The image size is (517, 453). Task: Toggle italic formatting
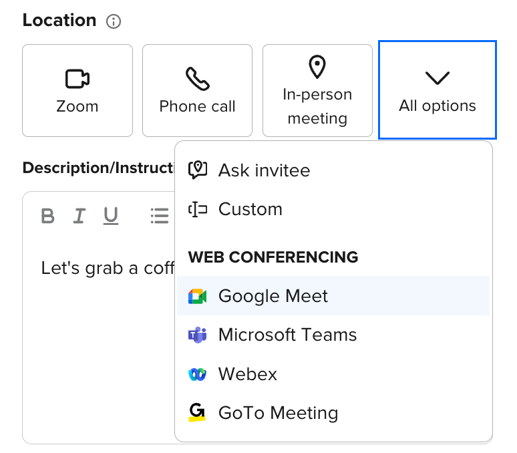click(x=79, y=215)
